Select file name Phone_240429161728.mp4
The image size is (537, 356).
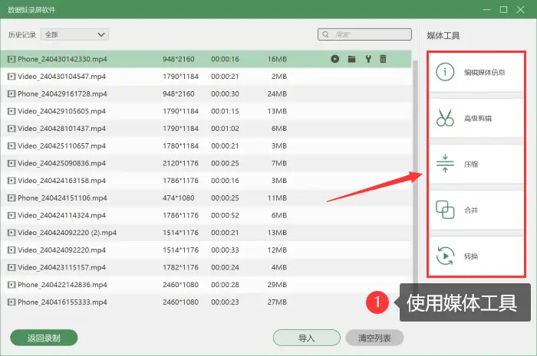coord(62,94)
